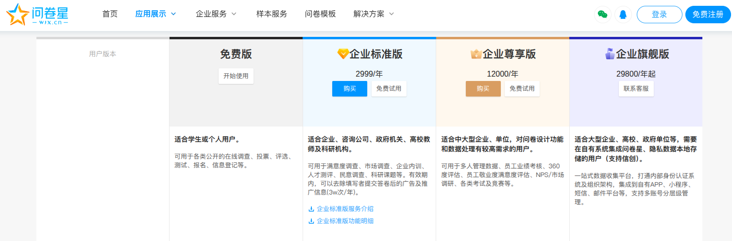Viewport: 732px width, 241px height.
Task: Expand the 企业服务 dropdown arrow
Action: coord(234,14)
